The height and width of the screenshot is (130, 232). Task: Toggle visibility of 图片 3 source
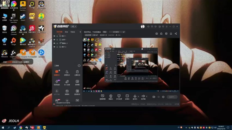pos(54,47)
